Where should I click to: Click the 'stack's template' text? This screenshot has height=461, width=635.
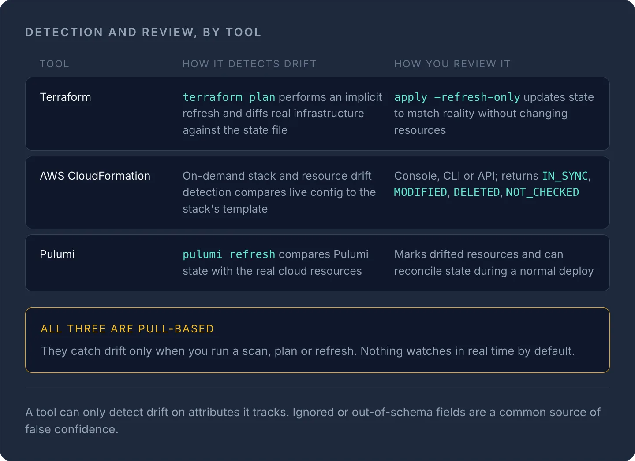pyautogui.click(x=225, y=209)
